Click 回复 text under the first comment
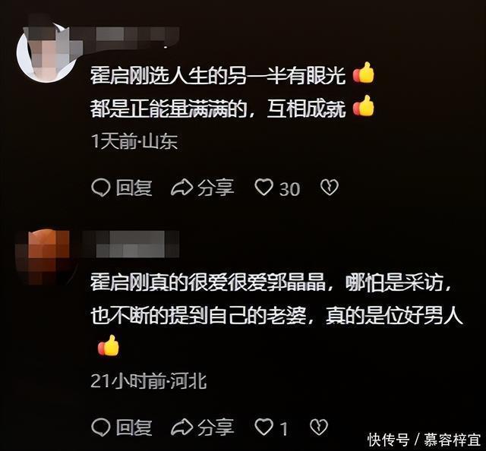This screenshot has height=451, width=486. click(x=134, y=188)
